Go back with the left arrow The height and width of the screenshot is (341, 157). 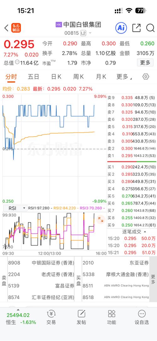click(6, 28)
